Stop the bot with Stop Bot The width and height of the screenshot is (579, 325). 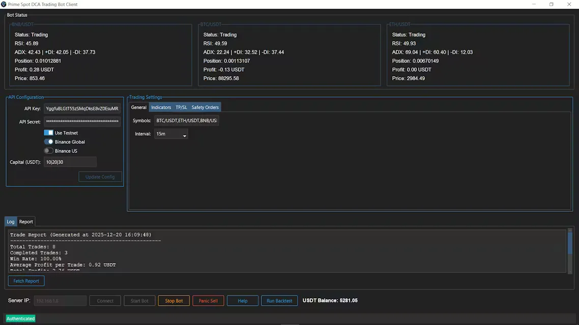[174, 301]
